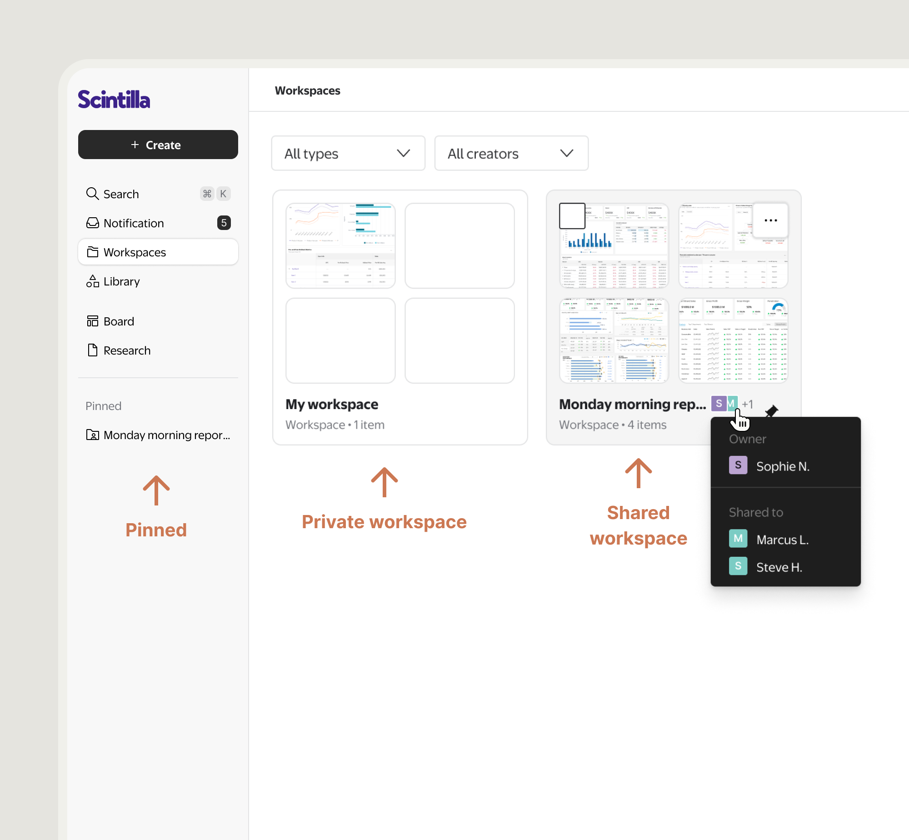
Task: Click Marcus L. avatar in popup
Action: pos(738,538)
